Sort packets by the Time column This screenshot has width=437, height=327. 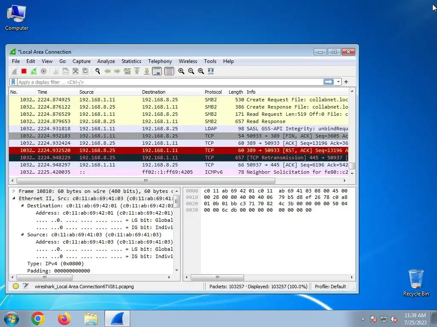click(x=57, y=92)
